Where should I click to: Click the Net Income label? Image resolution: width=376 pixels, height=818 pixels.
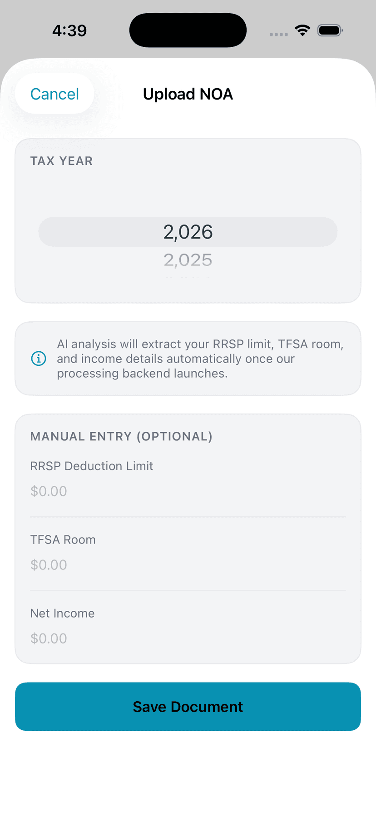tap(63, 613)
